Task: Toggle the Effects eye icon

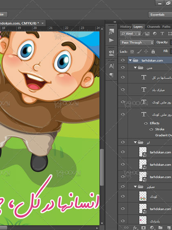Action: (x=146, y=123)
